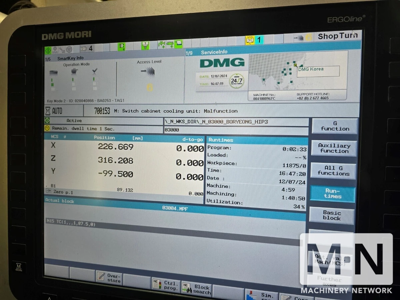400x300 pixels.
Task: Click the AUTO mode machine icon
Action: (48, 111)
